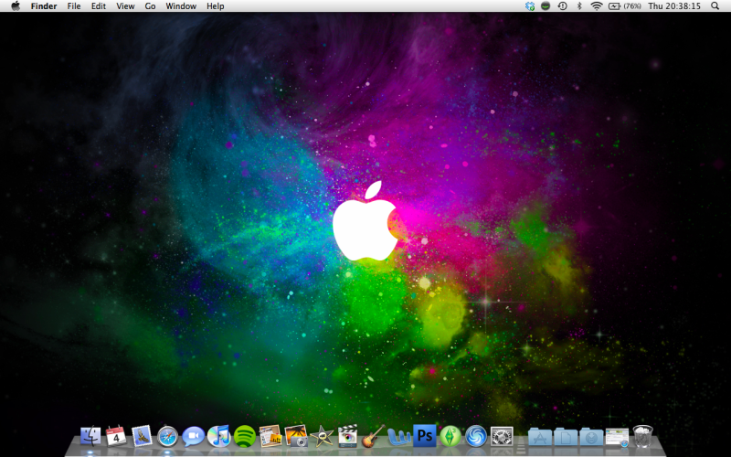Viewport: 731px width, 457px height.
Task: Click the green smiley menu bar icon
Action: pos(546,6)
